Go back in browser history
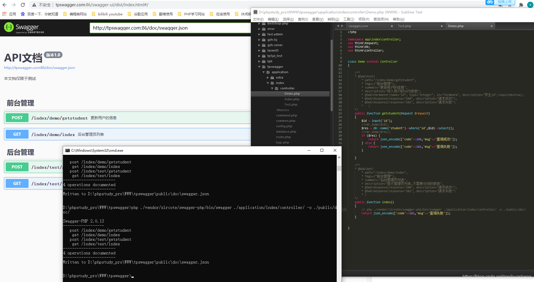Screen dimensions: 534x282 [5, 5]
